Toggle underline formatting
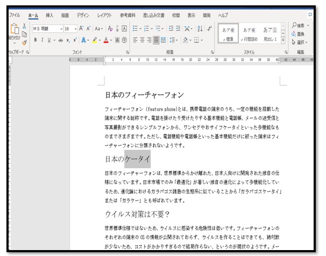 49,40
